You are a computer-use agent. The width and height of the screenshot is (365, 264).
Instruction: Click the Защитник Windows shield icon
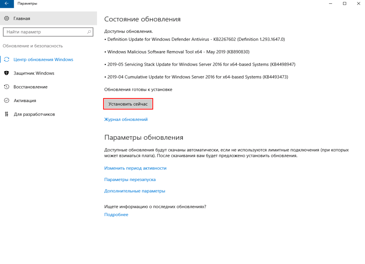tap(7, 73)
